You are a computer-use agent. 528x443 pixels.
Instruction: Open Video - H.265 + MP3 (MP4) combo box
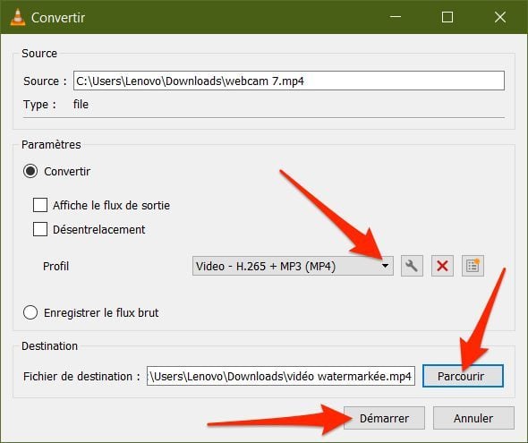tap(293, 266)
